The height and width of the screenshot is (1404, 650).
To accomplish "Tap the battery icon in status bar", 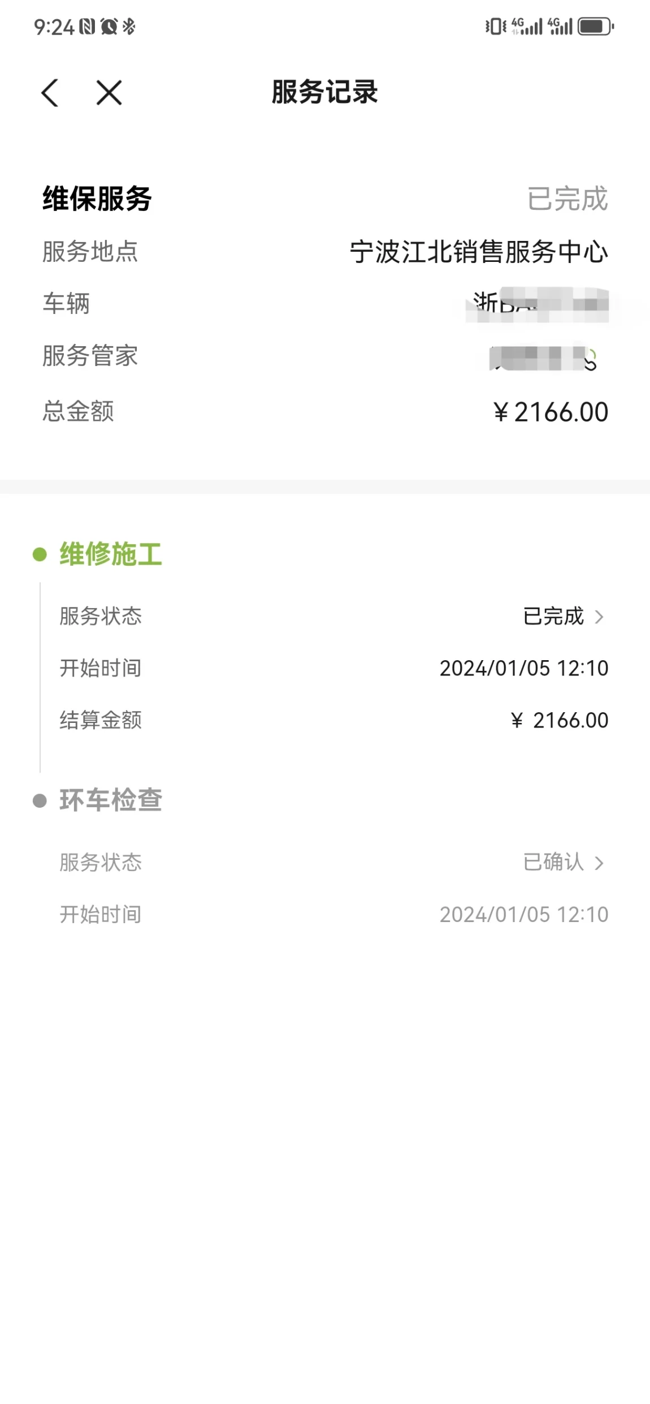I will pyautogui.click(x=596, y=27).
